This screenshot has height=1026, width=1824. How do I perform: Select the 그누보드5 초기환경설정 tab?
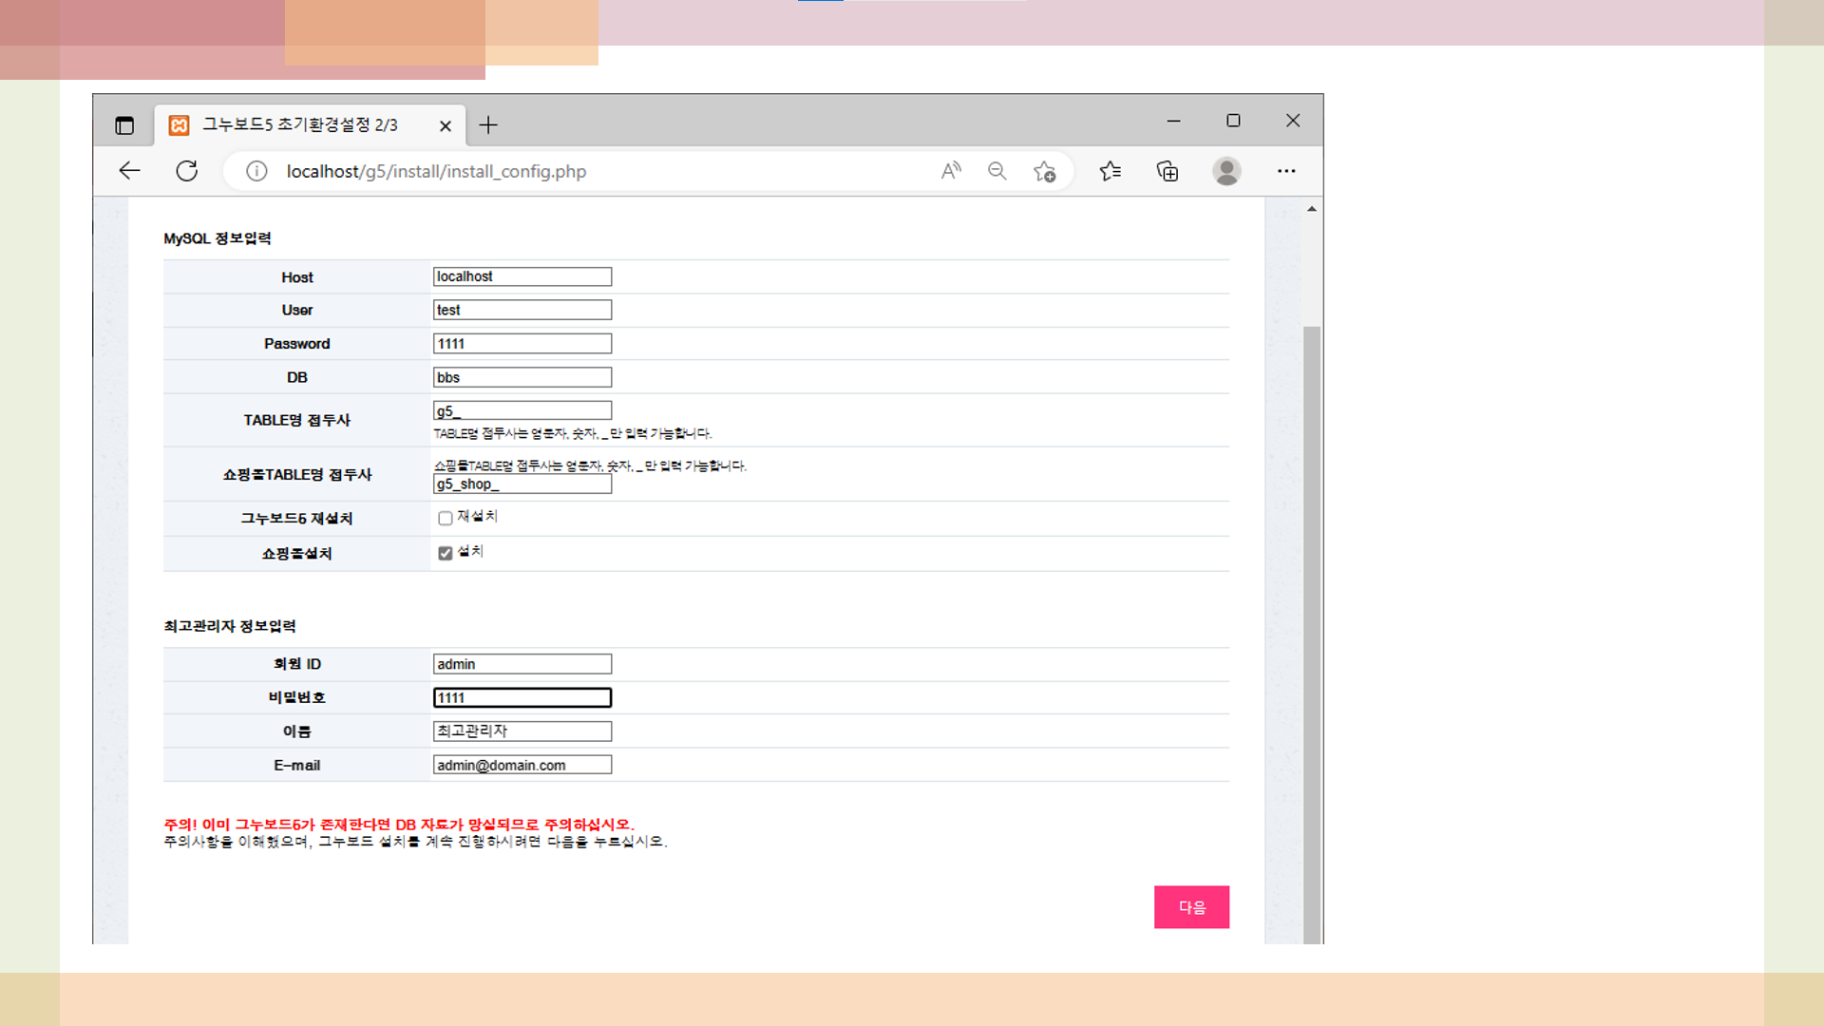(299, 125)
